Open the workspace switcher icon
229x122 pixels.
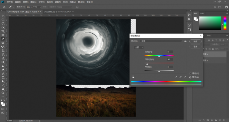coord(220,7)
